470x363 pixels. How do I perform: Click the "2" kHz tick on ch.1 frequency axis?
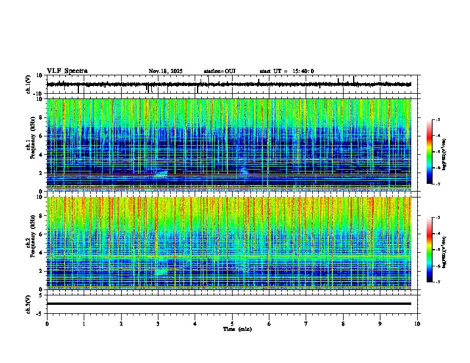point(42,173)
